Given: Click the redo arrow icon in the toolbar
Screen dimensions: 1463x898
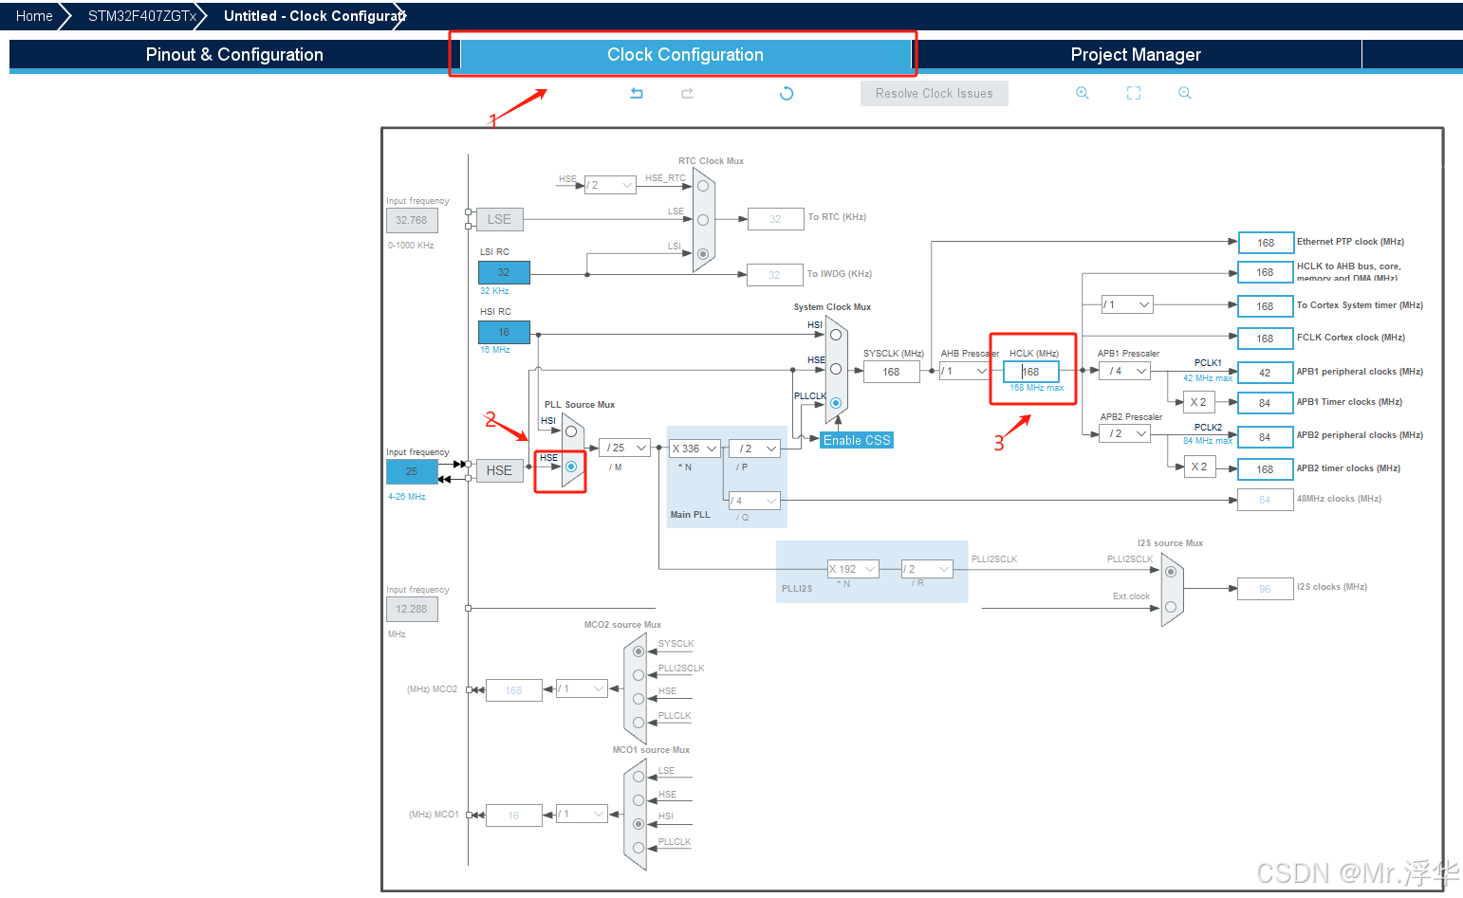Looking at the screenshot, I should coord(688,93).
